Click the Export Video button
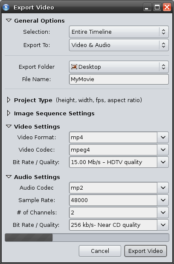This screenshot has width=174, height=264. (x=145, y=251)
